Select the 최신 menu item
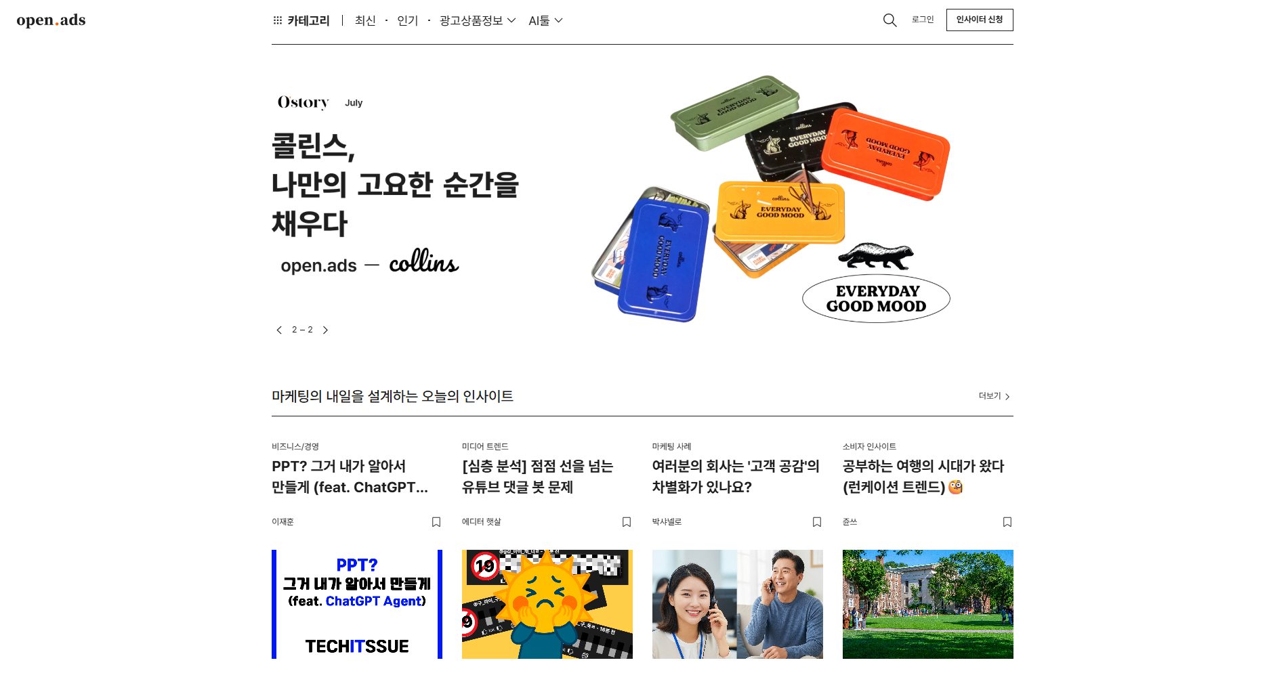1277x692 pixels. (x=365, y=20)
